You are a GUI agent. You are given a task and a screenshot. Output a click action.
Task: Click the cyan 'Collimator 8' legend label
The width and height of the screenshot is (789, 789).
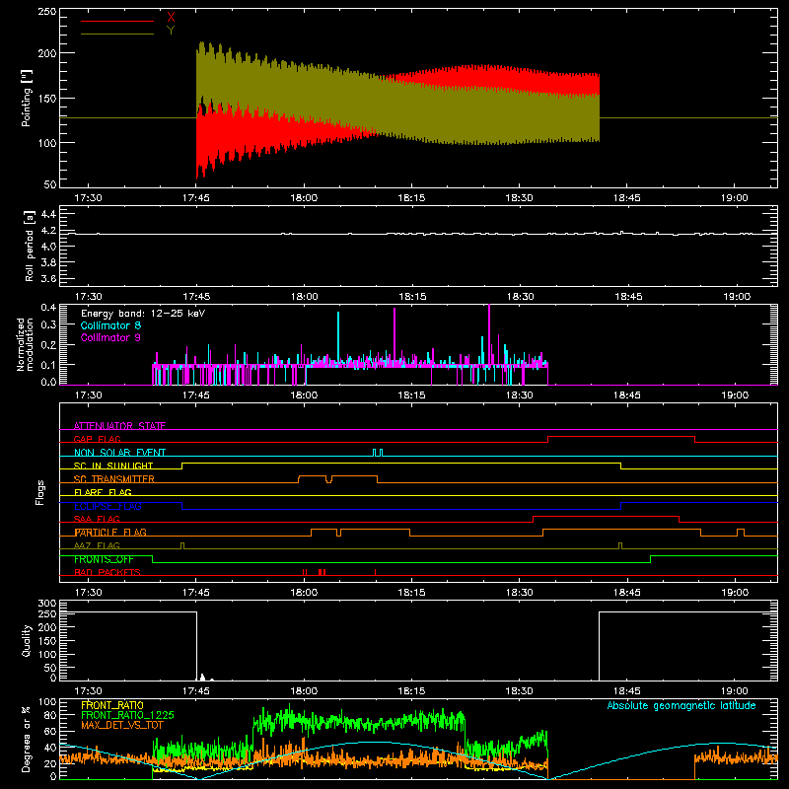coord(110,325)
